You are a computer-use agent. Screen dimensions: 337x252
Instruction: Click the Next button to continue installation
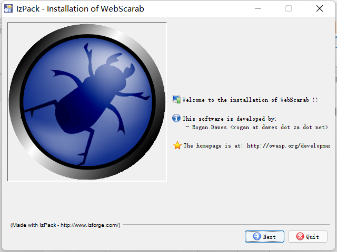[264, 237]
